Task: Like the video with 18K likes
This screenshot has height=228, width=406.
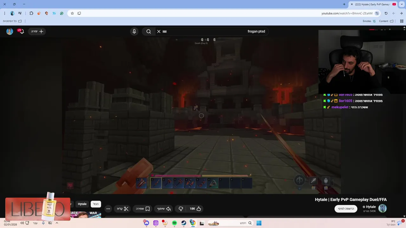Action: click(195, 209)
